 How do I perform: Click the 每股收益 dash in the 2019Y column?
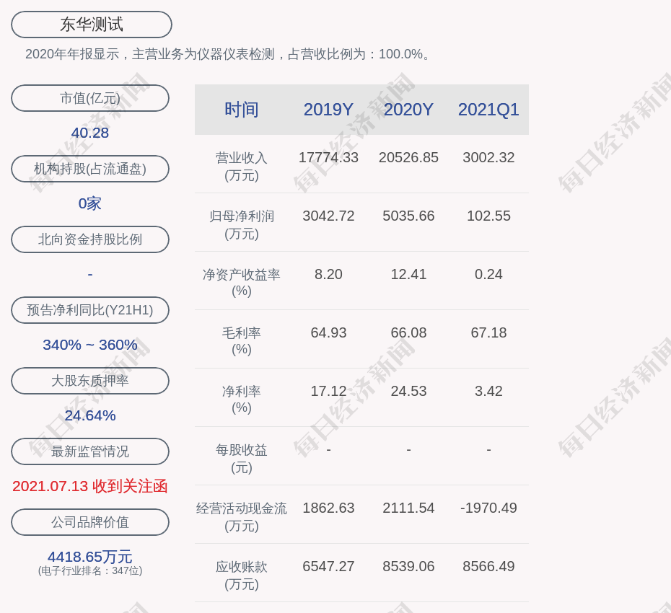(x=329, y=449)
